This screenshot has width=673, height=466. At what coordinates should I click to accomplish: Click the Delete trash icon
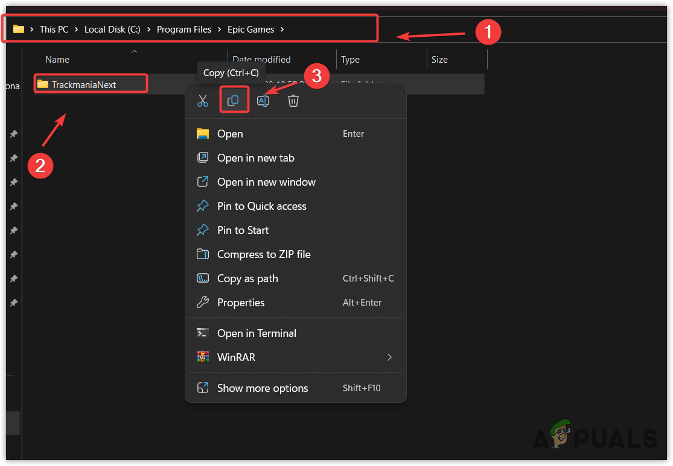[293, 101]
